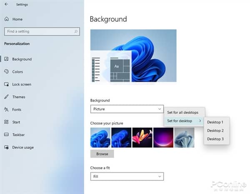Click the Browse button

(102, 154)
